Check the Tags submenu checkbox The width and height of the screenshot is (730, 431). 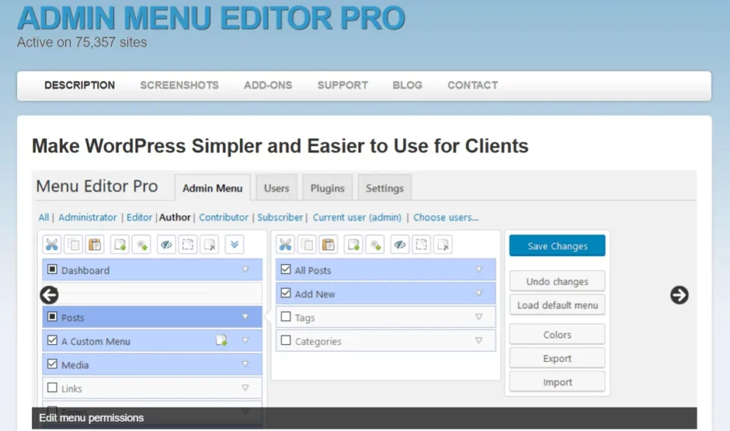pyautogui.click(x=285, y=317)
